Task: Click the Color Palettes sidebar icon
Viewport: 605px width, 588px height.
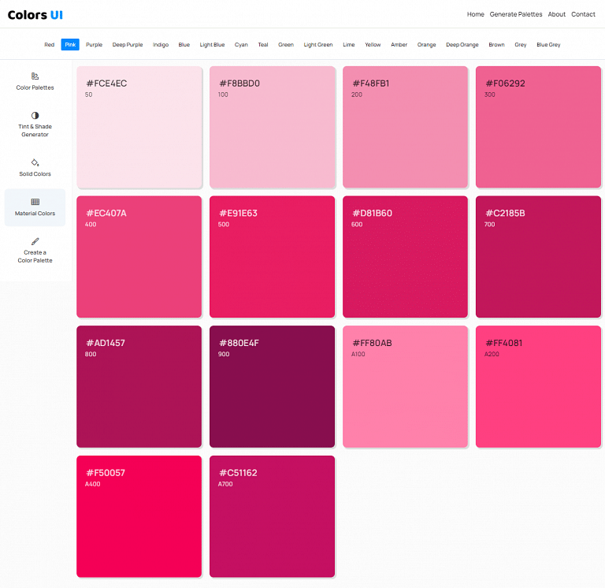Action: pos(35,76)
